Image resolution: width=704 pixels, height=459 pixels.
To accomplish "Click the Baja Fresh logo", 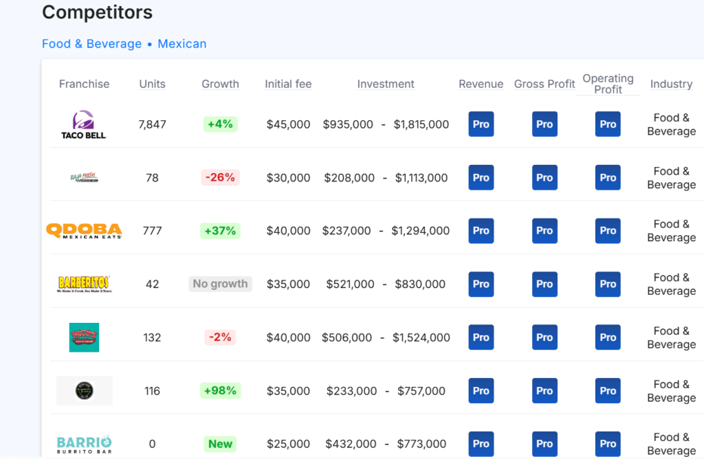I will pyautogui.click(x=84, y=177).
